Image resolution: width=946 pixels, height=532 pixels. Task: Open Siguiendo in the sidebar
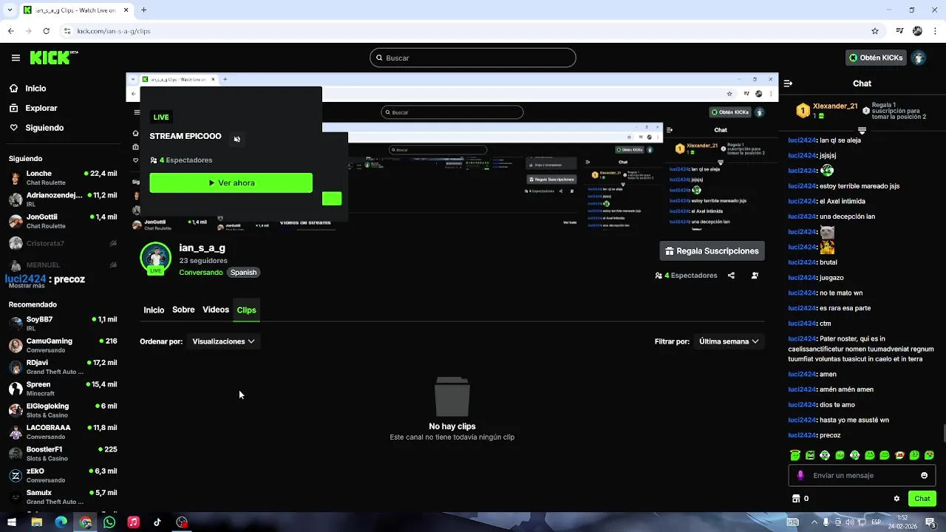pos(44,128)
